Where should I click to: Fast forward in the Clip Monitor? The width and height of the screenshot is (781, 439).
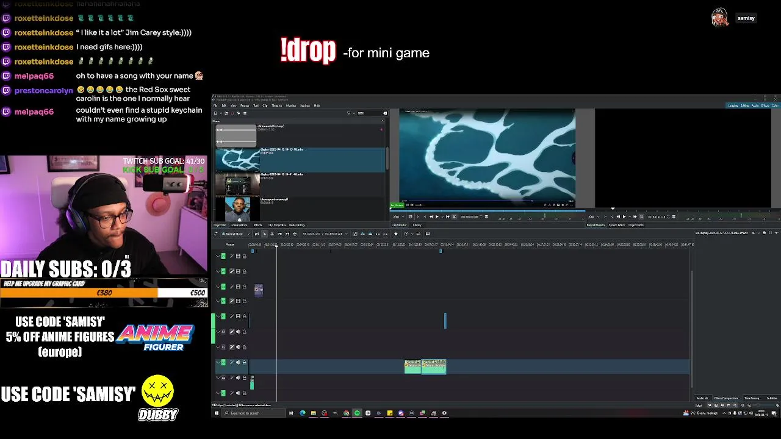[448, 216]
